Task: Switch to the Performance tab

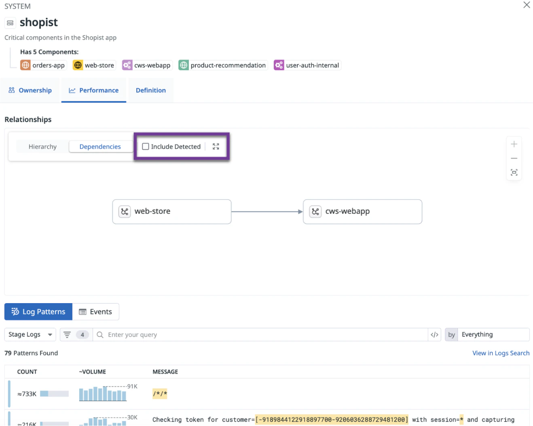Action: 94,90
